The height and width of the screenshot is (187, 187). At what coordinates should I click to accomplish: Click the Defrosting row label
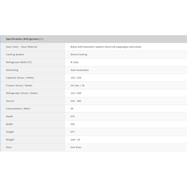pyautogui.click(x=12, y=70)
